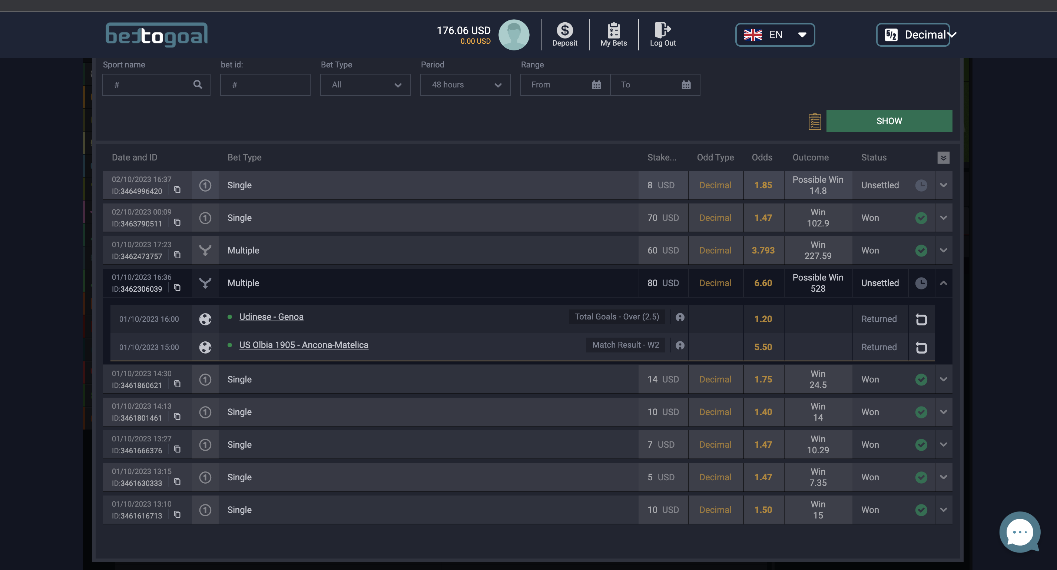Click the user avatar profile picture

pos(514,35)
